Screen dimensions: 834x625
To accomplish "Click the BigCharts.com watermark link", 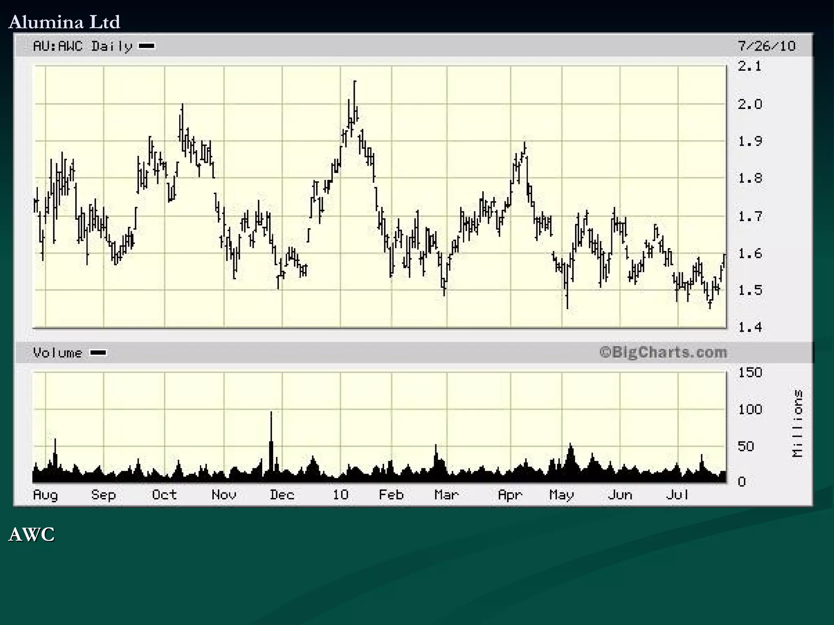I will tap(663, 352).
